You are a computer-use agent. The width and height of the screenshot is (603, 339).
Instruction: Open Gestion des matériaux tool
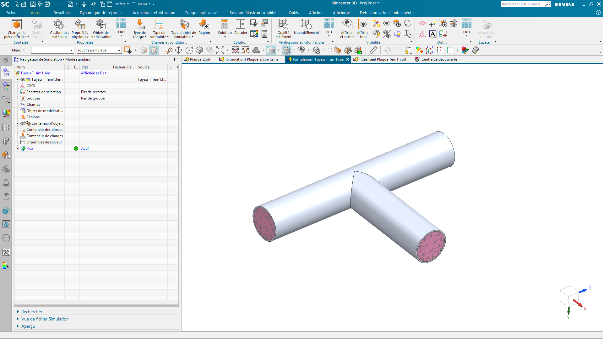click(x=59, y=29)
